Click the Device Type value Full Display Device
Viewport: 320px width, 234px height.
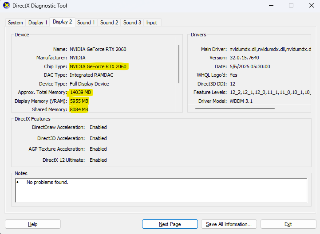[89, 84]
